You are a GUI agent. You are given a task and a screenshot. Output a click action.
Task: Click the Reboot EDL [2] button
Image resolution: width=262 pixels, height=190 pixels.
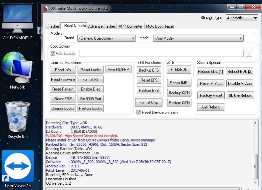pyautogui.click(x=240, y=72)
